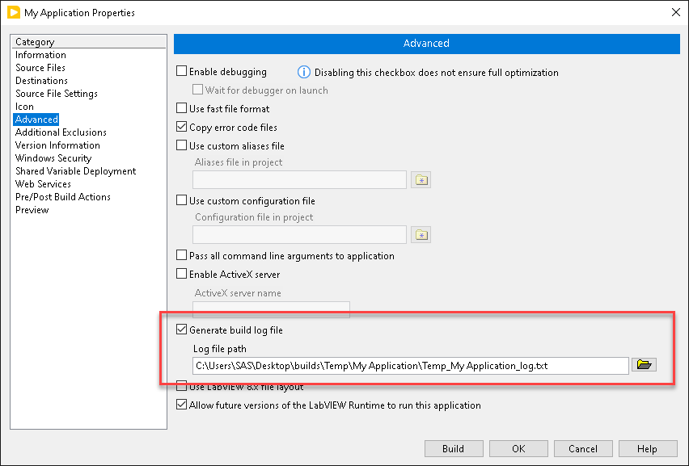Enable ActiveX server checkbox
This screenshot has height=466, width=689.
(x=181, y=274)
